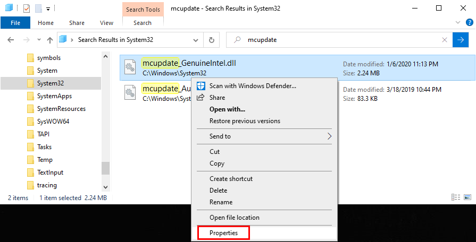
Task: Run the search with the blue arrow button
Action: coord(461,40)
